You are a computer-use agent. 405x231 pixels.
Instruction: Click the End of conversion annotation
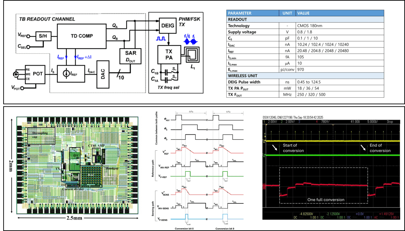click(380, 148)
